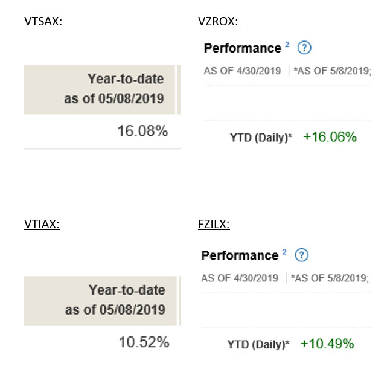Click the 16.08% year-to-date return
This screenshot has width=390, height=372.
[142, 131]
